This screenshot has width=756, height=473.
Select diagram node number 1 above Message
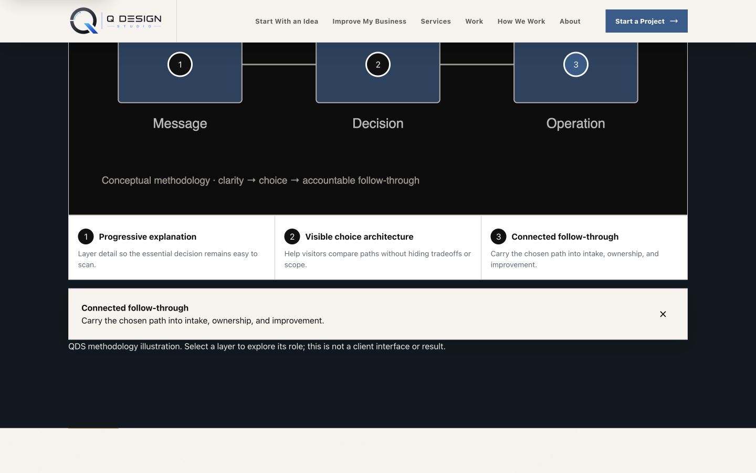point(180,65)
